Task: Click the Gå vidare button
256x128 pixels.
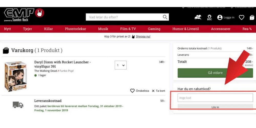Action: 215,73
